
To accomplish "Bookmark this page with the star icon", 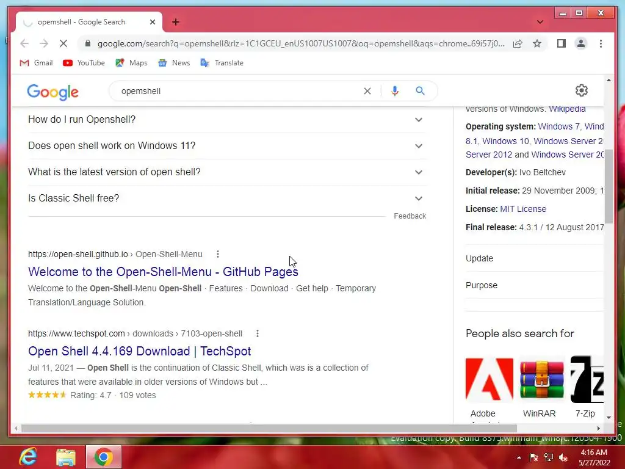I will click(537, 43).
